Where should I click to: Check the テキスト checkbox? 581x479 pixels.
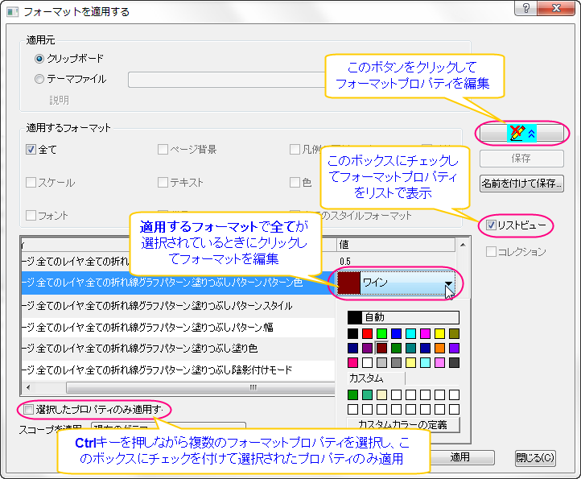(x=163, y=183)
